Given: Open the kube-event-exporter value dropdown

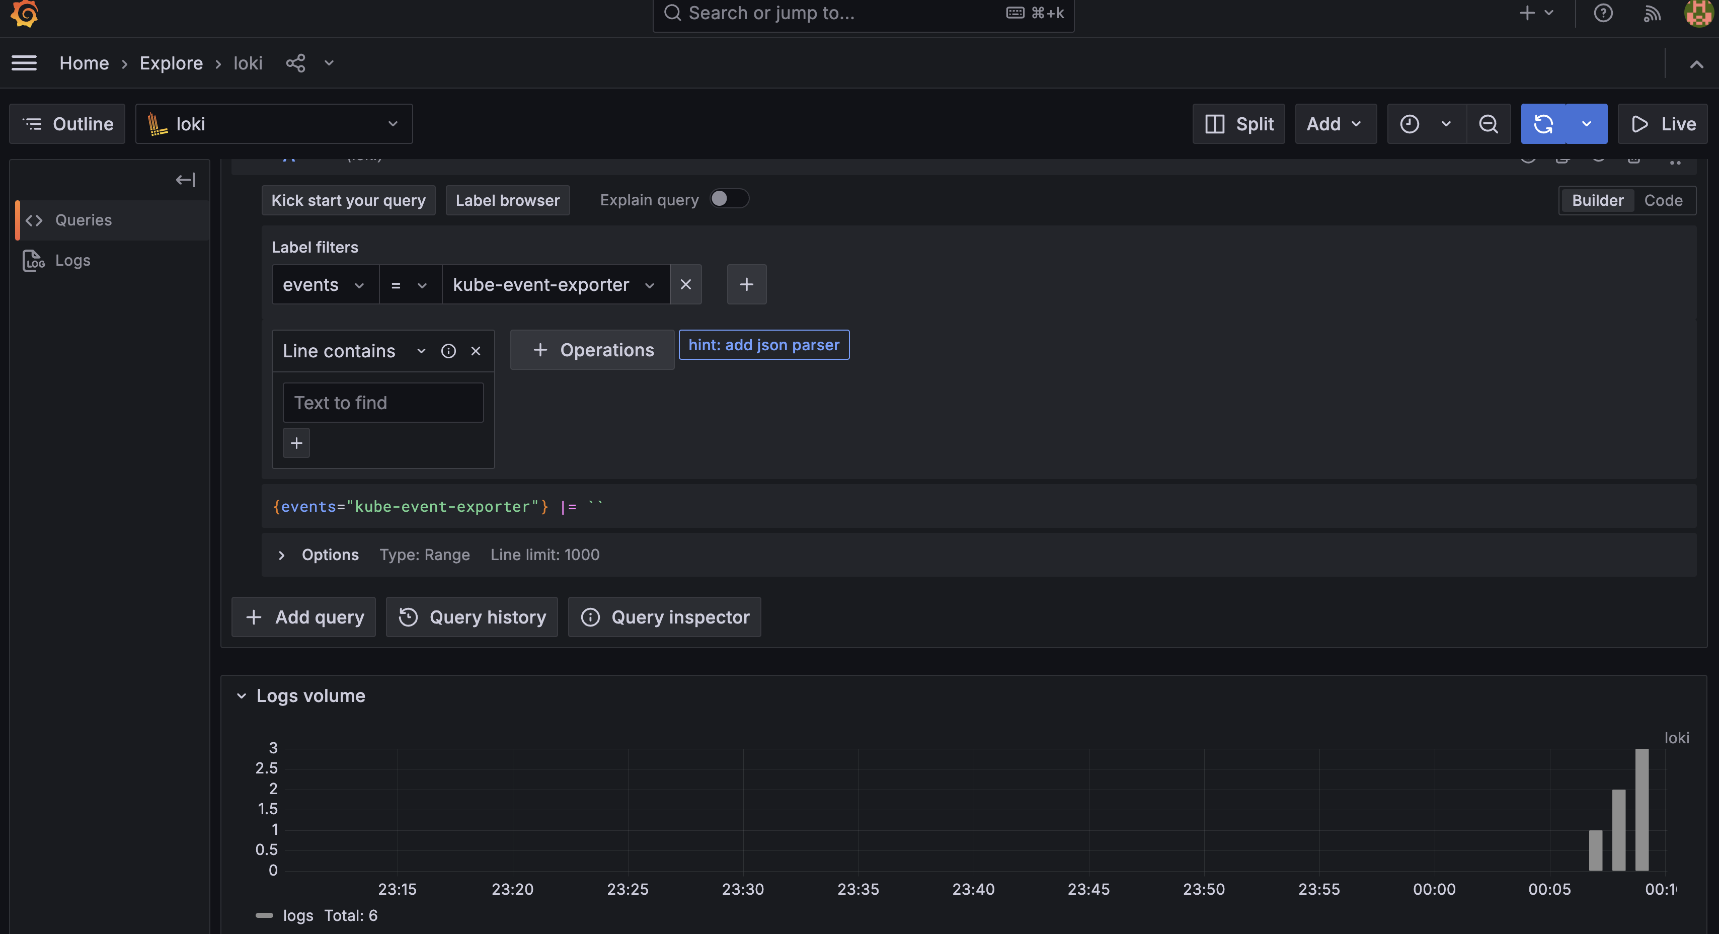Looking at the screenshot, I should (555, 285).
